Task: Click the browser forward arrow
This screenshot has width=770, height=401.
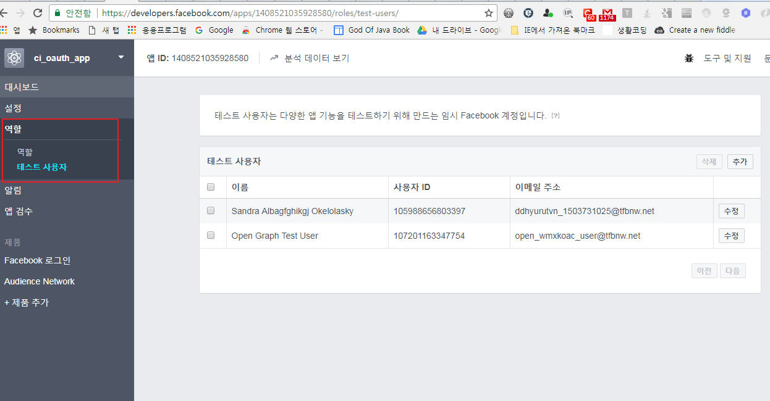Action: [20, 13]
